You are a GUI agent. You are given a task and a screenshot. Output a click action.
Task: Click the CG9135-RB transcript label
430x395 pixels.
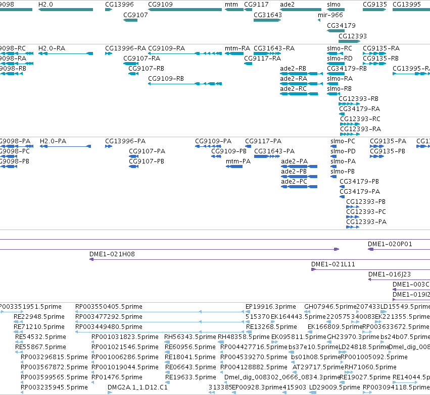click(x=380, y=59)
